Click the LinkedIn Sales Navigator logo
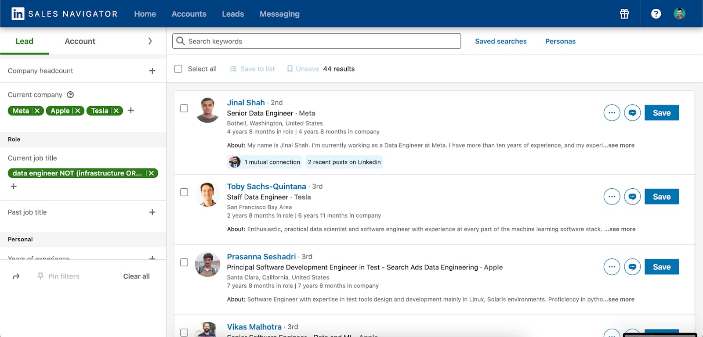Screen dimensions: 703x337 pos(64,14)
